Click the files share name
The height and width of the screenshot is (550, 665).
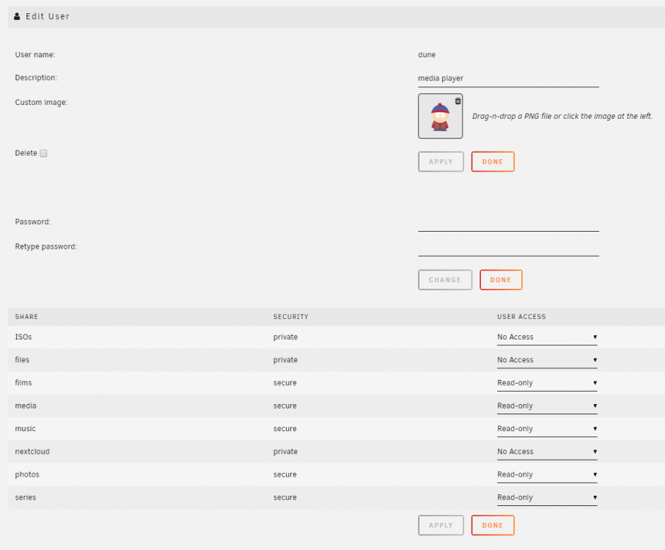[x=22, y=360]
